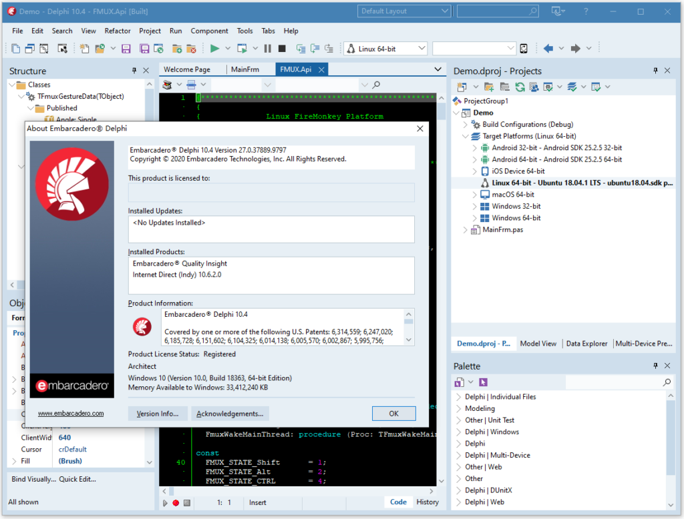Click the green Run play icon
Image resolution: width=684 pixels, height=519 pixels.
[x=214, y=49]
